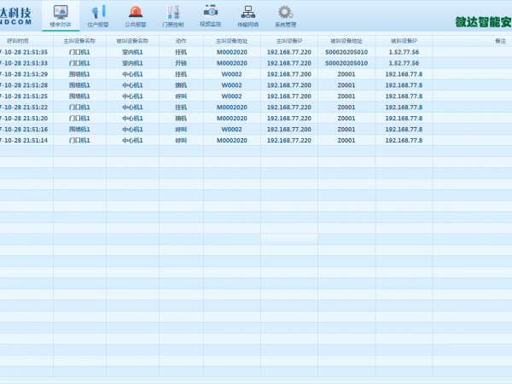The width and height of the screenshot is (512, 384).
Task: Click the 主叫设备名称 column header
Action: click(79, 40)
